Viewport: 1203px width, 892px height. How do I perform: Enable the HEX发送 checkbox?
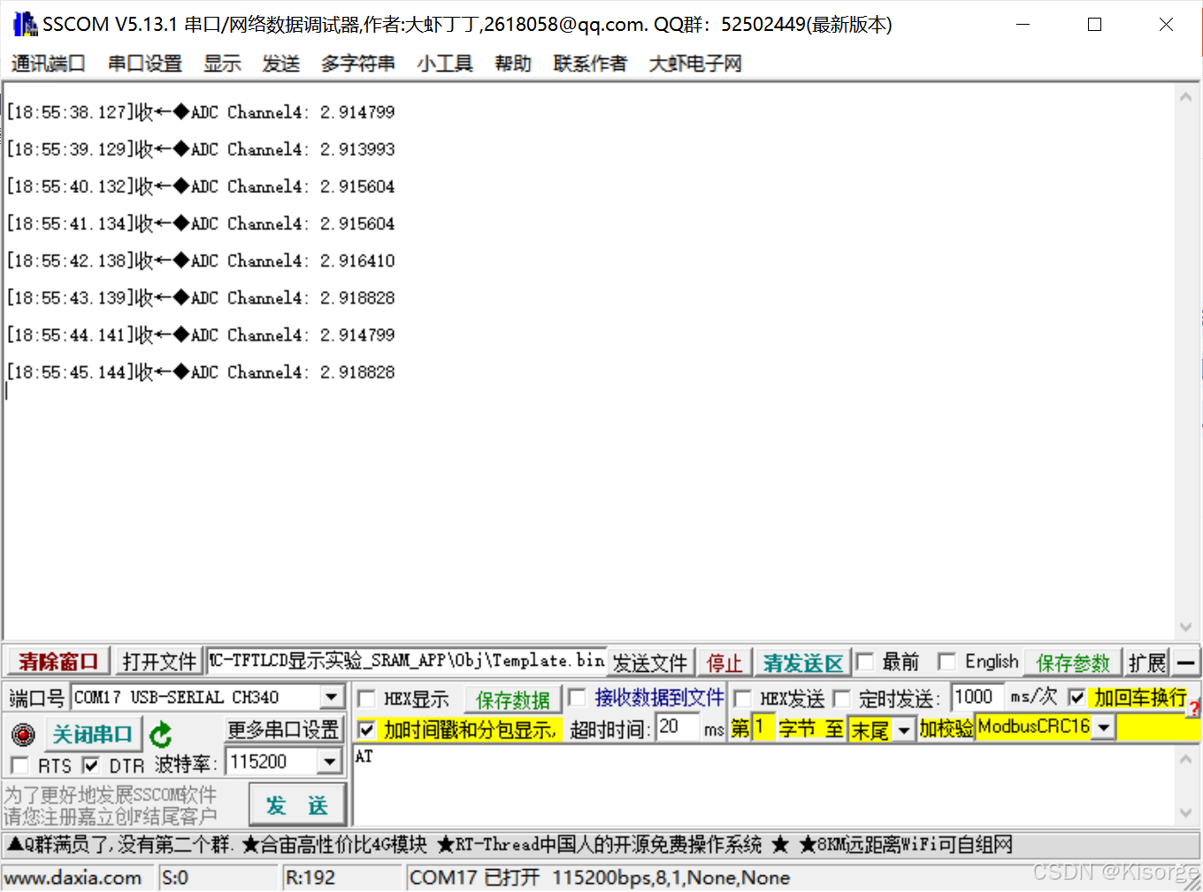tap(743, 698)
